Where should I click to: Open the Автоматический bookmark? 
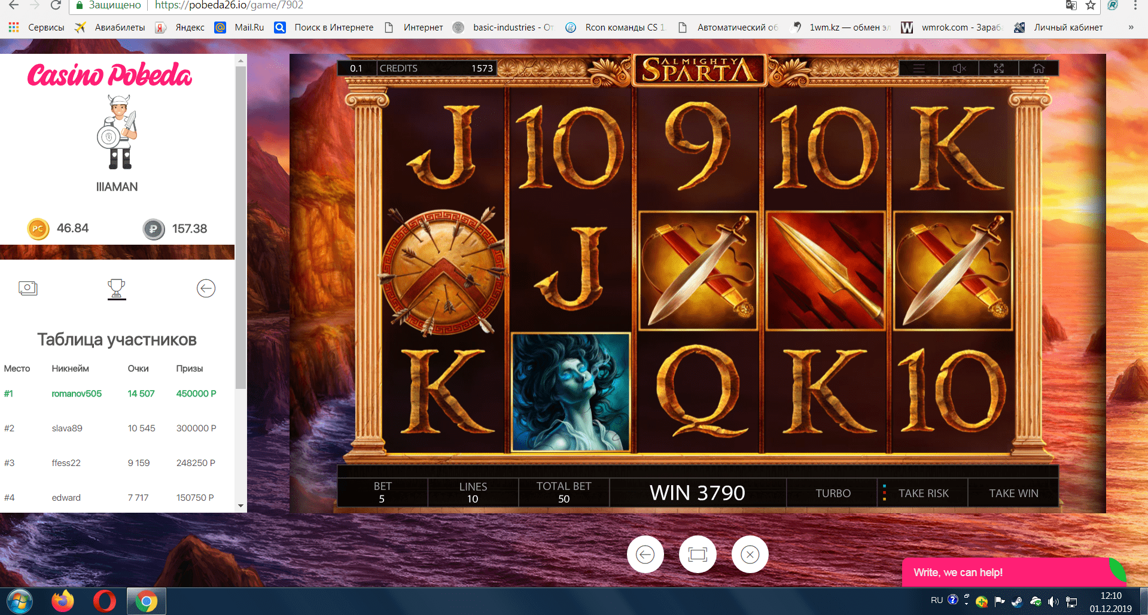click(x=728, y=28)
